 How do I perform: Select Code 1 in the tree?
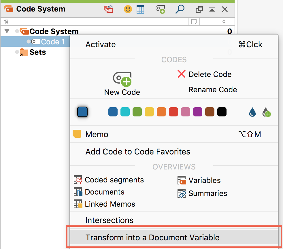(x=53, y=42)
